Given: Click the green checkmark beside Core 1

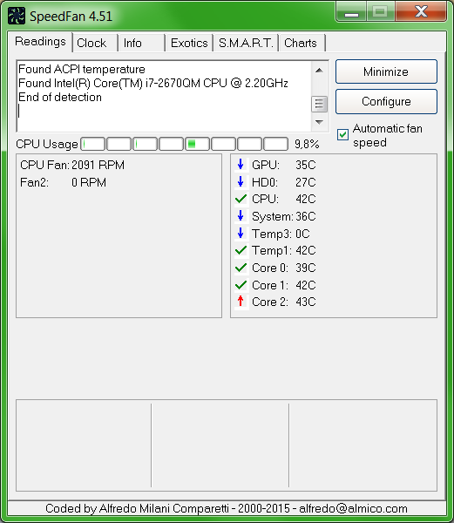Looking at the screenshot, I should pyautogui.click(x=241, y=285).
